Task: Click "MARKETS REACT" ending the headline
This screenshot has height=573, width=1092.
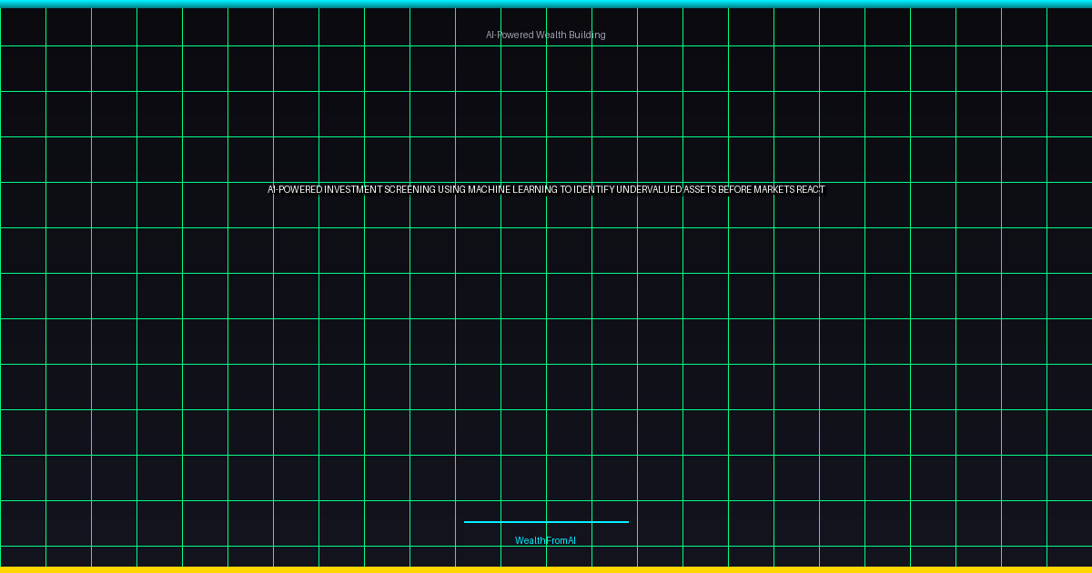Action: coord(789,190)
